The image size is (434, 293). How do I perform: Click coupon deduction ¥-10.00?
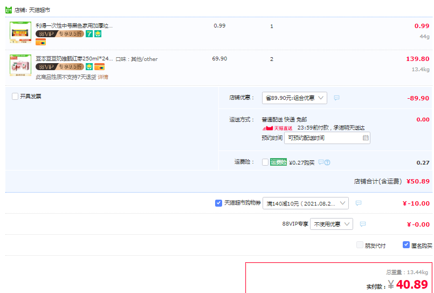point(416,203)
